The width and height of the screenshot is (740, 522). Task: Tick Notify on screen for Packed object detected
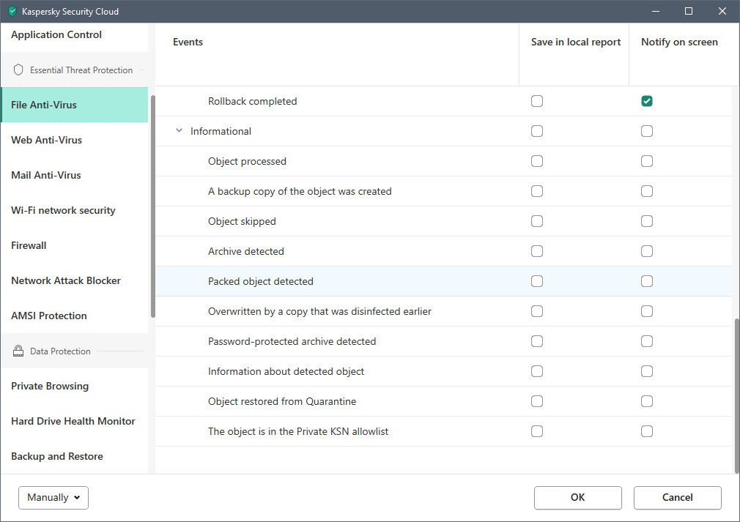pos(647,281)
